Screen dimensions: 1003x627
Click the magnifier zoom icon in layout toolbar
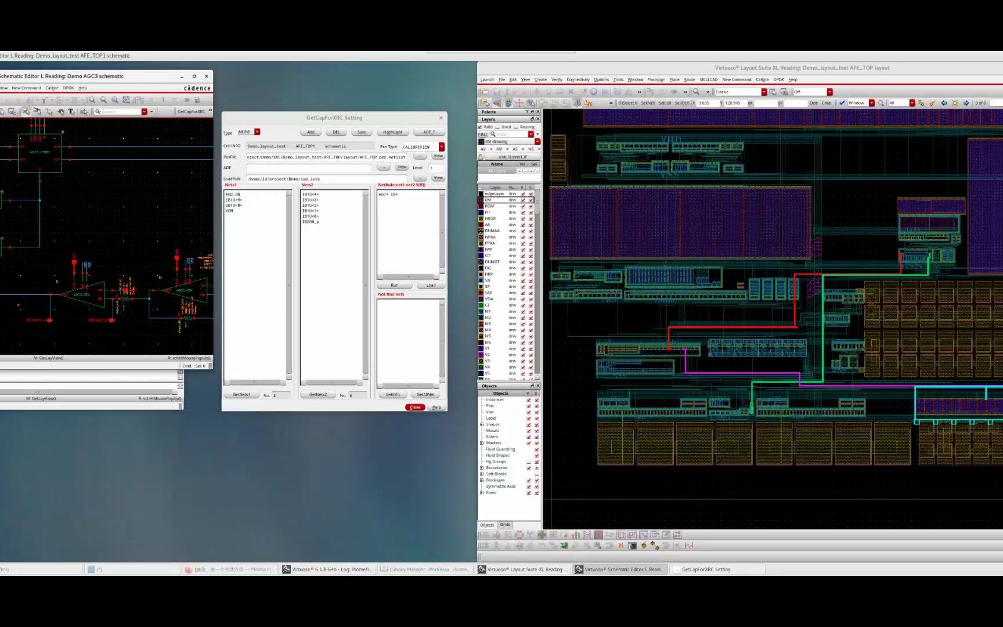click(696, 91)
